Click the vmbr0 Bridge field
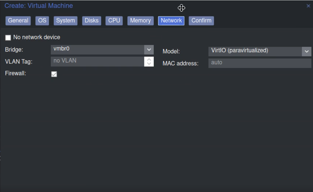Image resolution: width=313 pixels, height=192 pixels. pos(97,49)
